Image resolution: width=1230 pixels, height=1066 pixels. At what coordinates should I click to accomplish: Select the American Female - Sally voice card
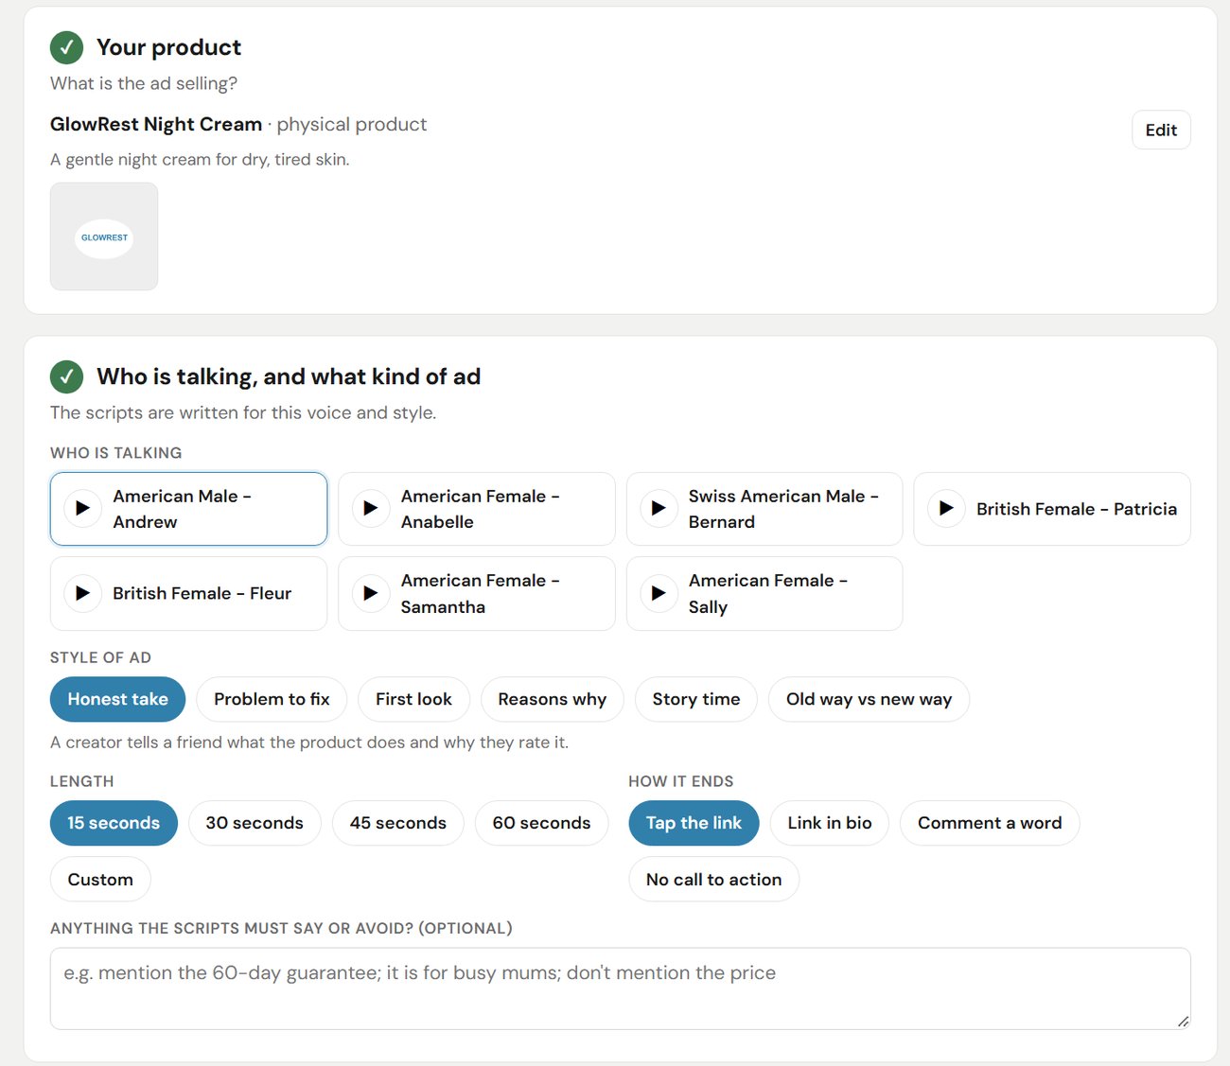tap(764, 593)
